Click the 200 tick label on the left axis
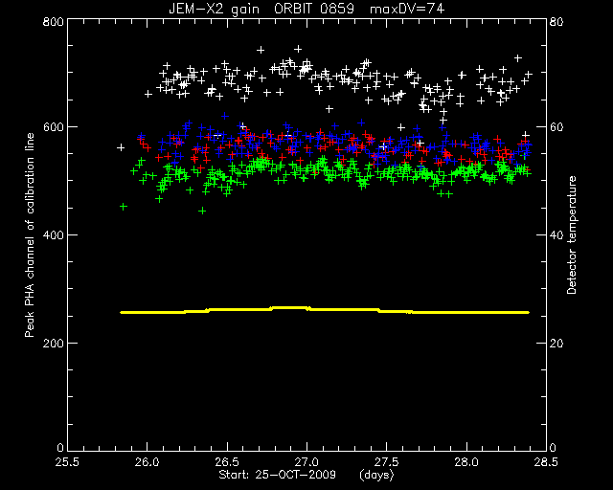Screen dimensions: 613x490 pos(53,343)
